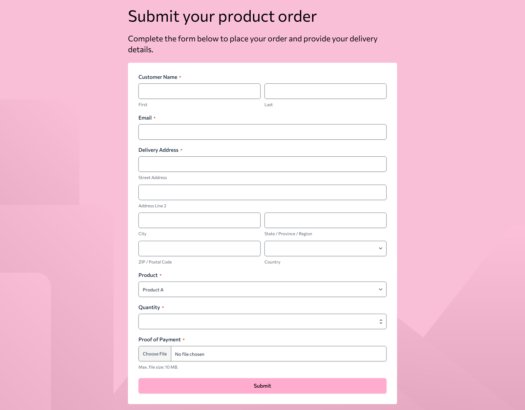This screenshot has width=525, height=410.
Task: Select the State / Province / Region field
Action: pos(325,220)
